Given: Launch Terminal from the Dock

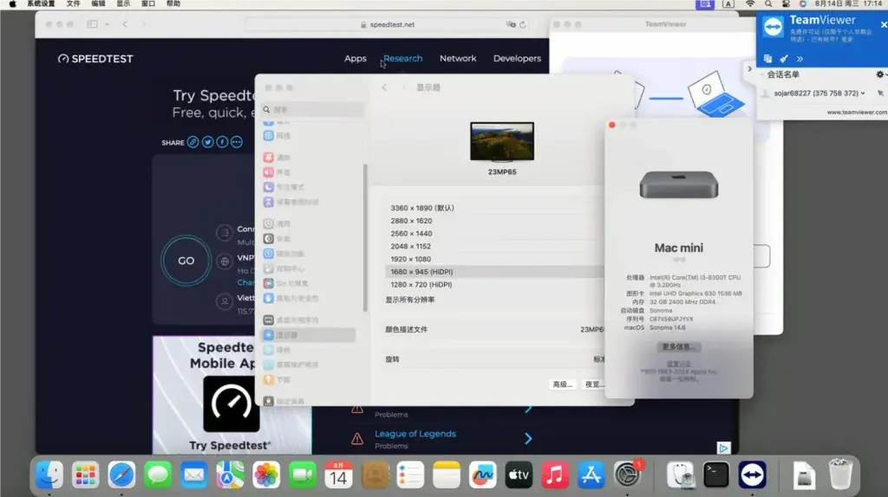Looking at the screenshot, I should pos(716,474).
